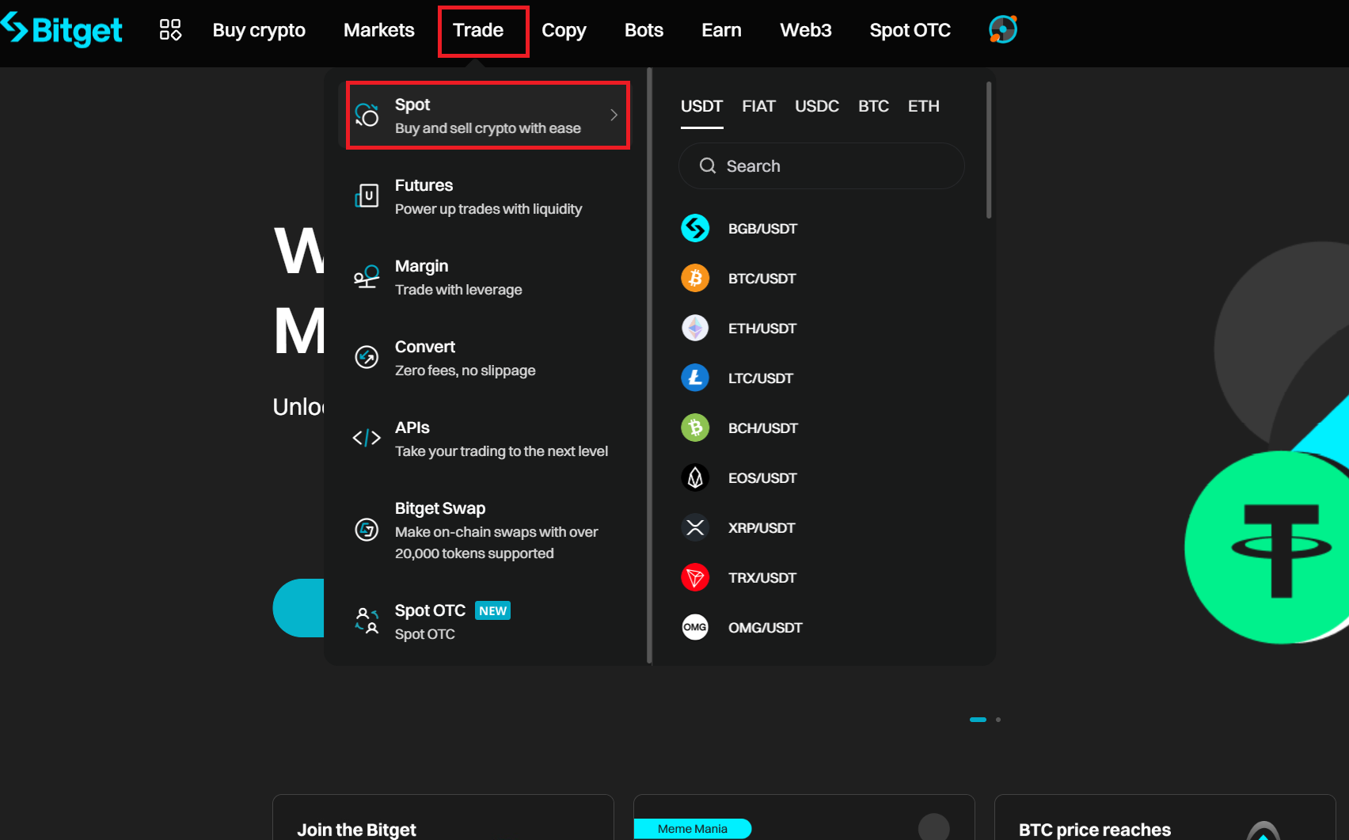Choose Spot: Buy and sell crypto

(488, 116)
